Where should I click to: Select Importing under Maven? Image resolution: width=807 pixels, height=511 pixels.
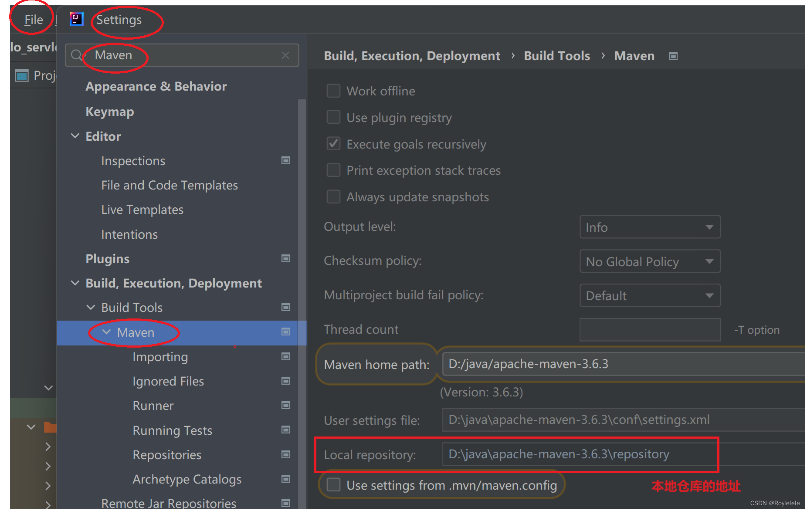point(160,357)
